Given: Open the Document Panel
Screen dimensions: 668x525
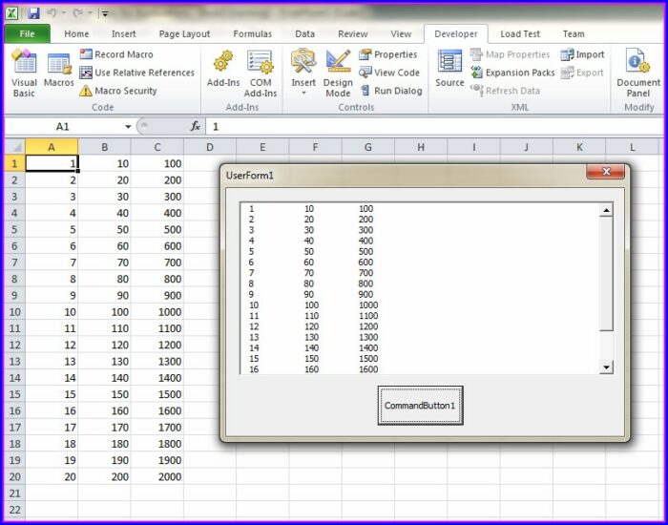Looking at the screenshot, I should click(638, 73).
